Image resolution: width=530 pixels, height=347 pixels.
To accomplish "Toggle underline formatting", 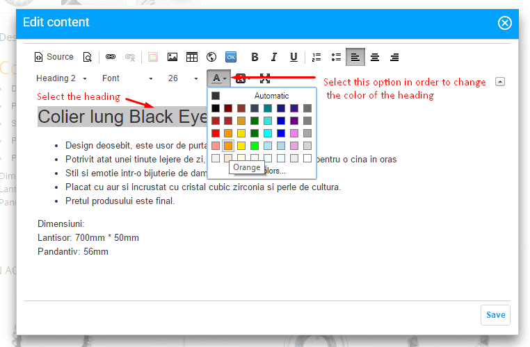I will click(294, 57).
